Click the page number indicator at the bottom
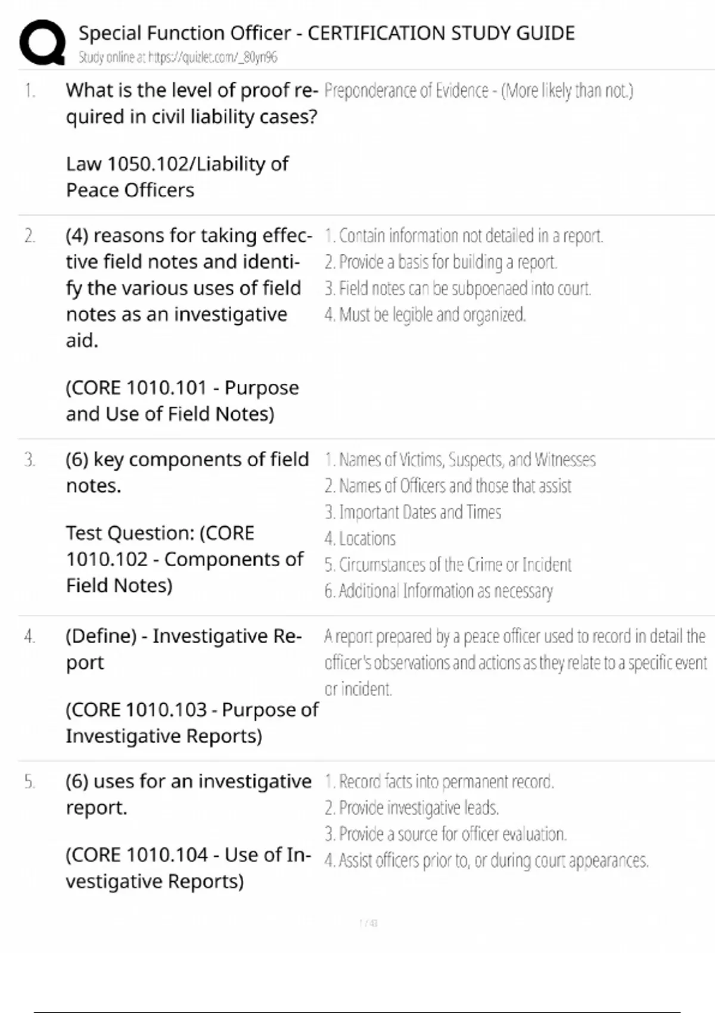715x1013 pixels. coord(368,923)
